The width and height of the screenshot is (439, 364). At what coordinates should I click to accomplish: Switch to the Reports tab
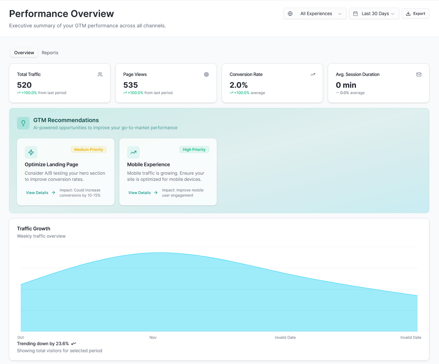[x=50, y=53]
